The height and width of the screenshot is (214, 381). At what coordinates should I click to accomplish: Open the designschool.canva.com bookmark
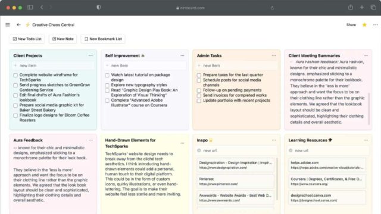[327, 197]
